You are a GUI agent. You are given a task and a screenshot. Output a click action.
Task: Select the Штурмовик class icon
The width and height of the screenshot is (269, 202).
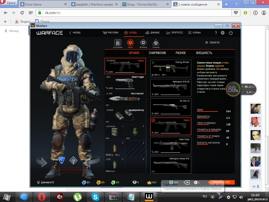(118, 43)
